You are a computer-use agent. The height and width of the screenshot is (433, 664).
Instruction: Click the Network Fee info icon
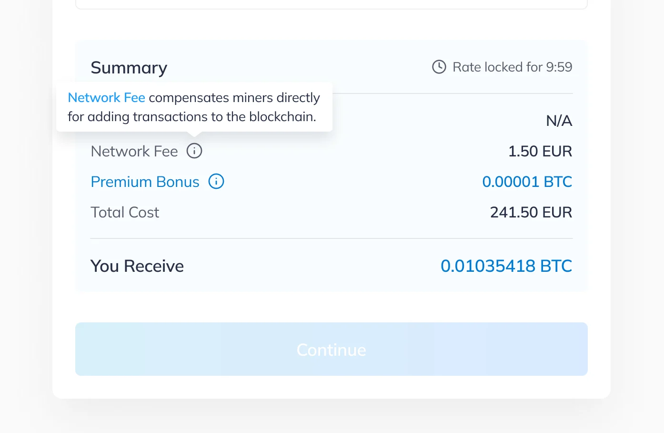click(194, 151)
